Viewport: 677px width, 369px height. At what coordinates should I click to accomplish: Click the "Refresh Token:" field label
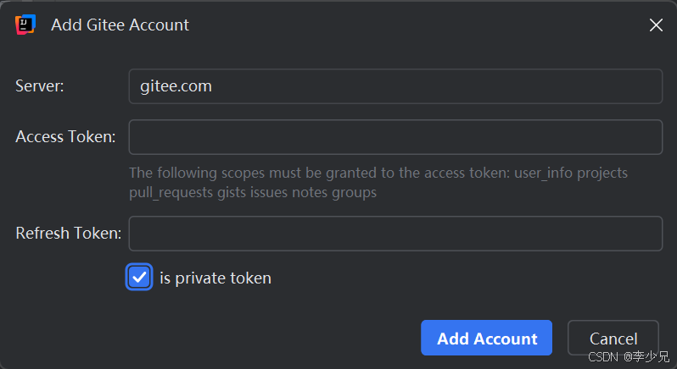pos(68,233)
